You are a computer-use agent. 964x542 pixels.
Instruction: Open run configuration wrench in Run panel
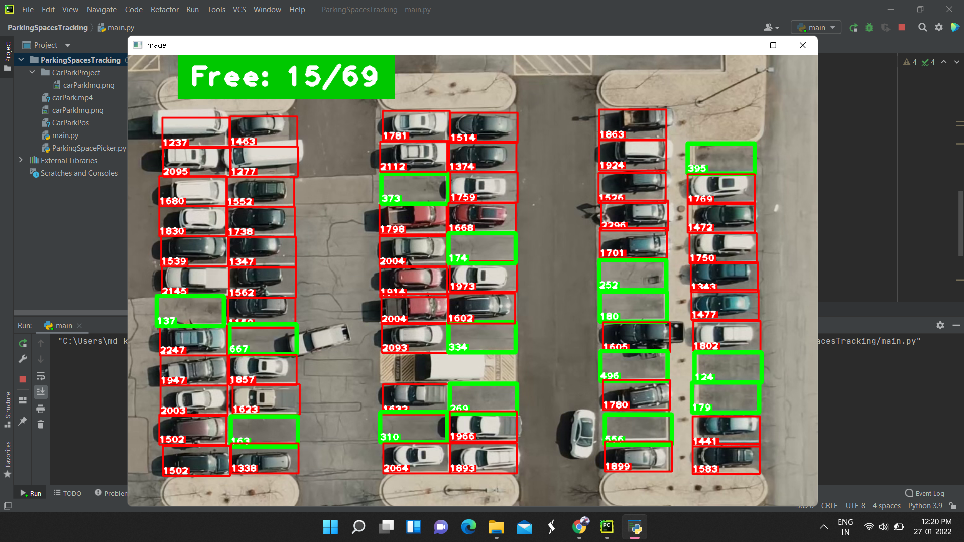point(23,359)
